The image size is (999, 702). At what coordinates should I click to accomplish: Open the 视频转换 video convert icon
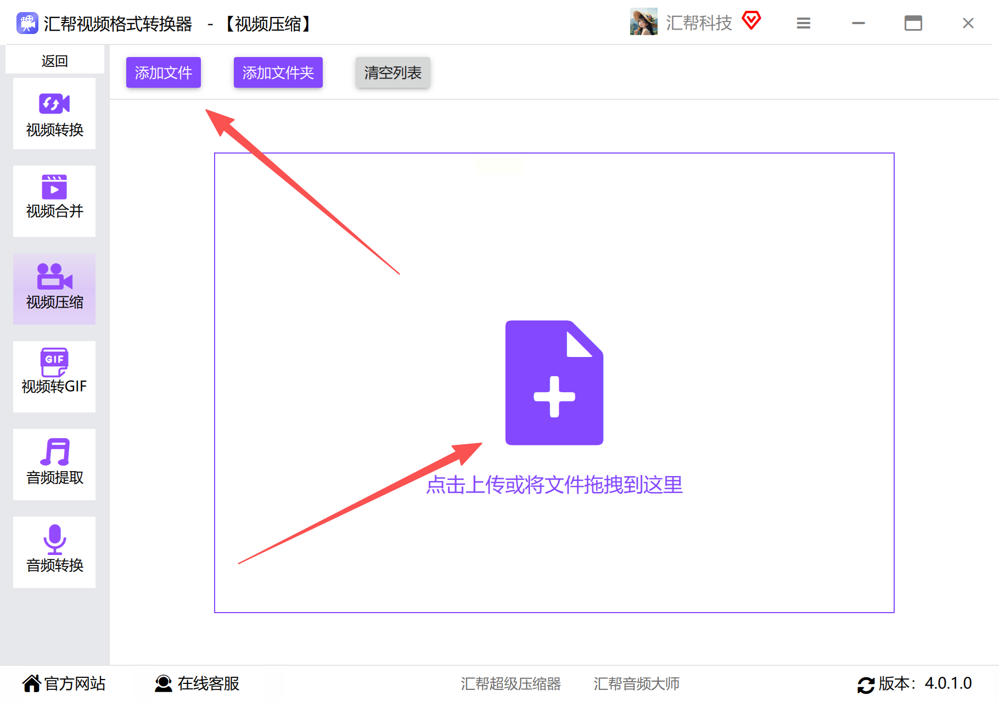click(54, 104)
